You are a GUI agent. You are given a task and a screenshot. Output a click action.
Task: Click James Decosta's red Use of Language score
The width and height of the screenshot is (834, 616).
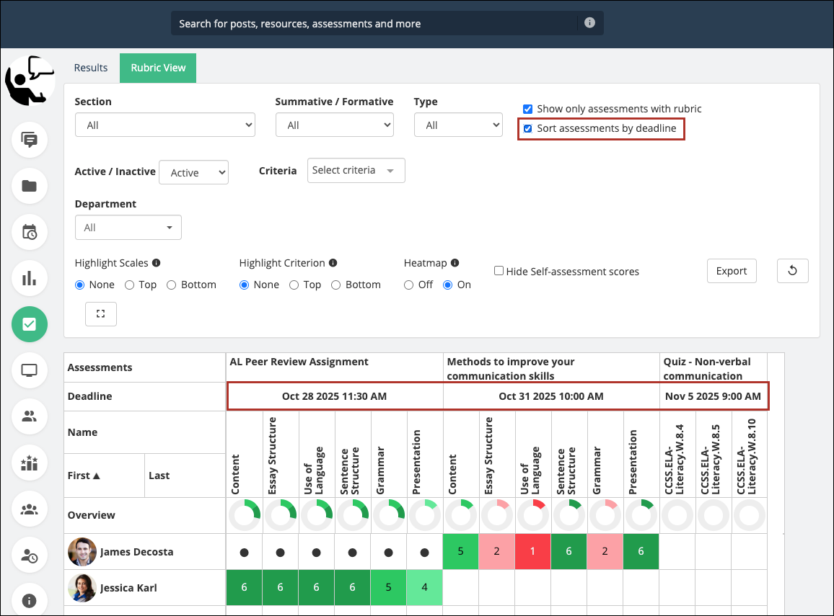point(533,552)
